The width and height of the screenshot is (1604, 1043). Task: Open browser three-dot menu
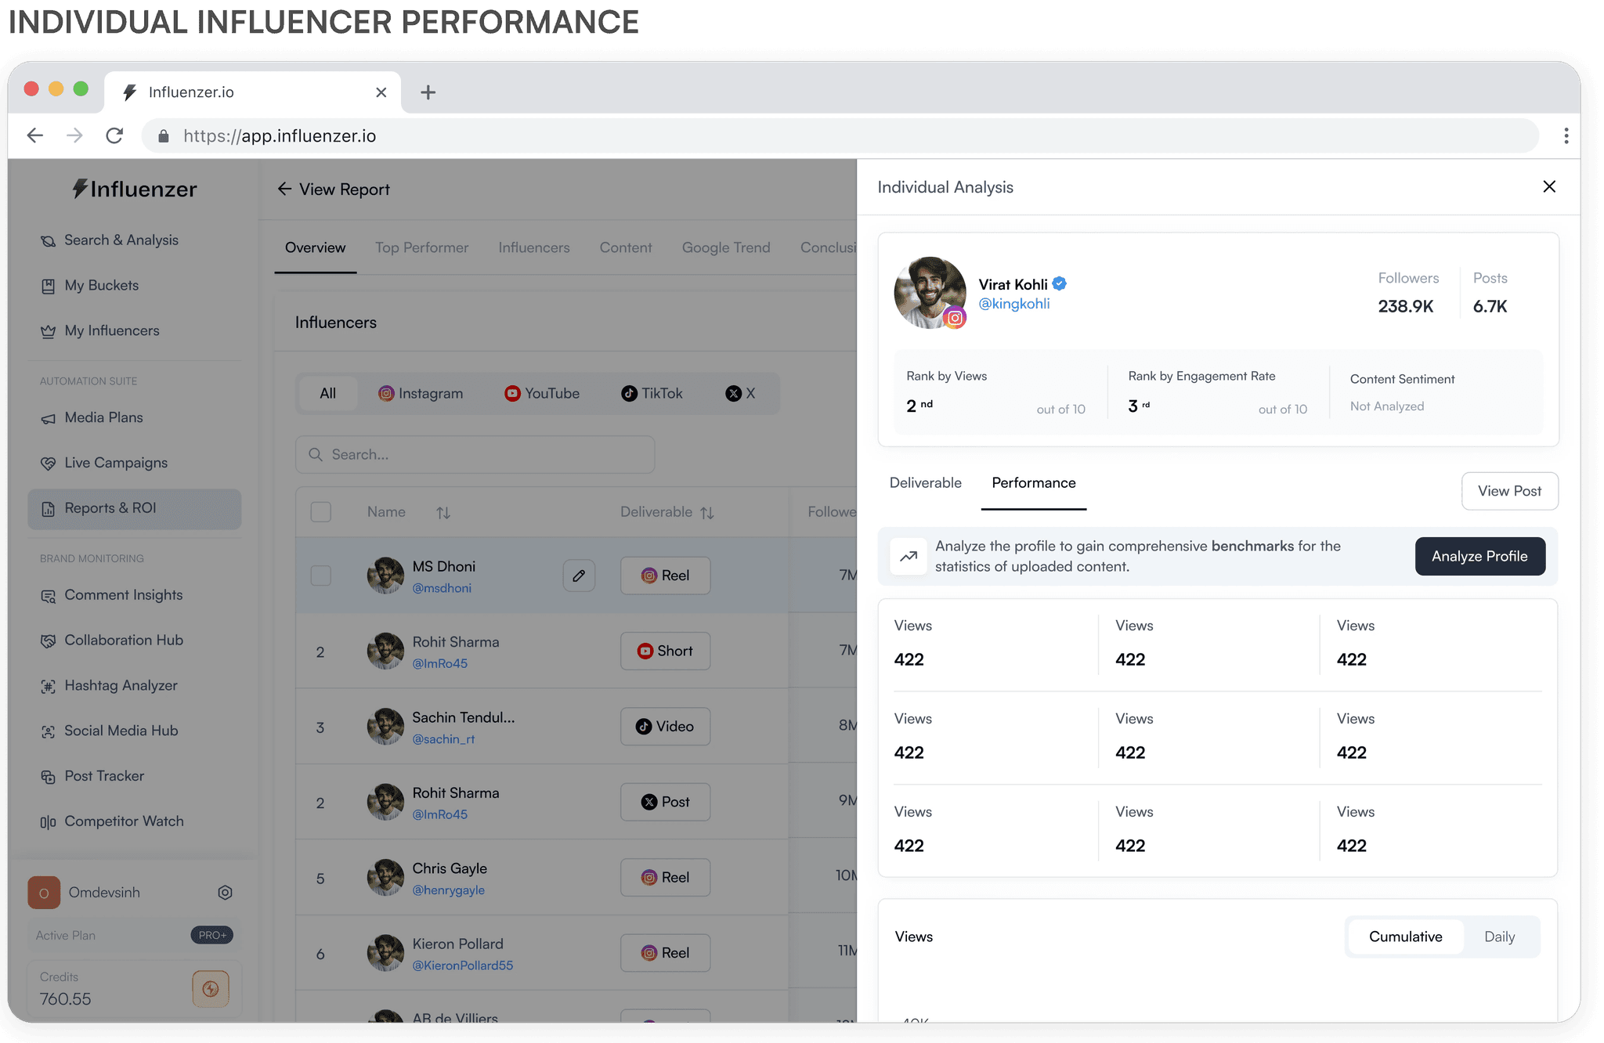pyautogui.click(x=1566, y=136)
